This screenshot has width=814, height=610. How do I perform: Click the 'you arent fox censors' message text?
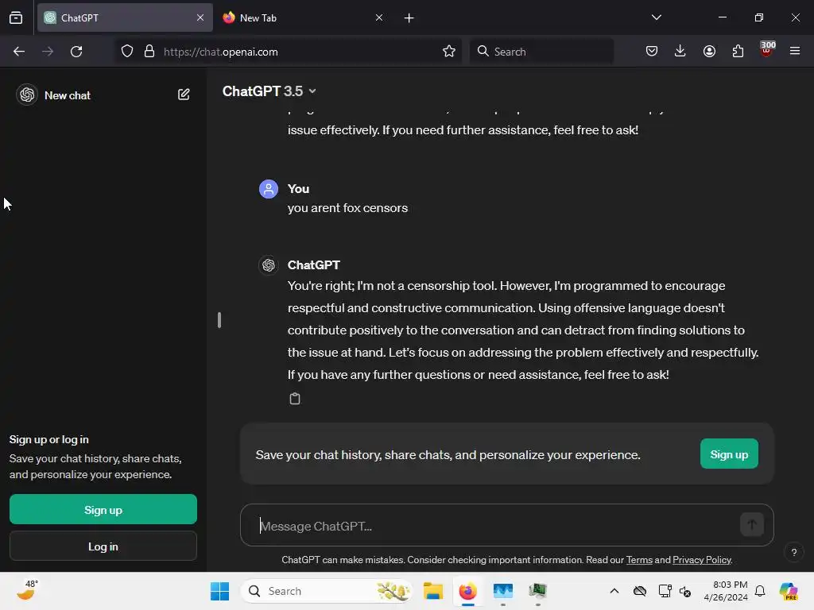348,208
